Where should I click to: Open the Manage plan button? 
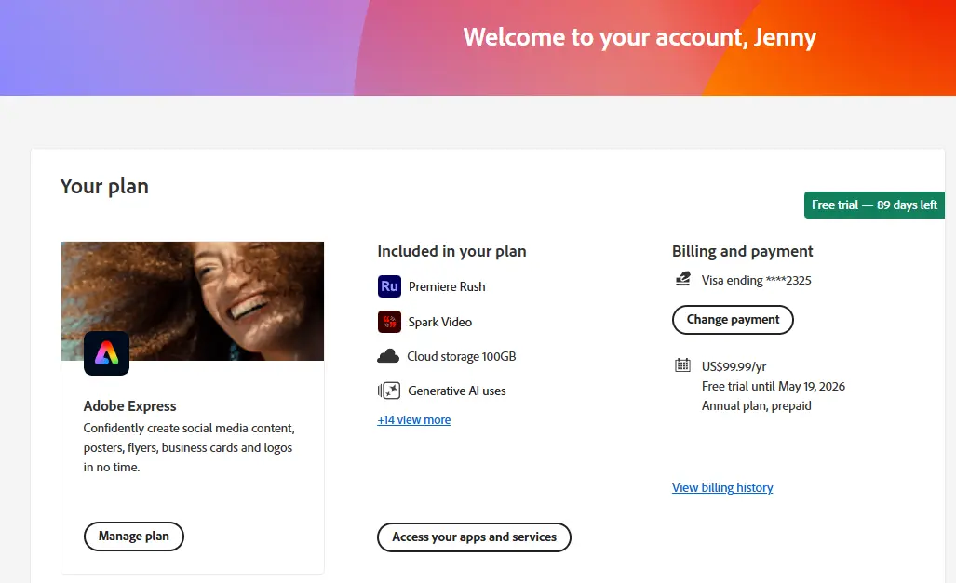coord(133,537)
